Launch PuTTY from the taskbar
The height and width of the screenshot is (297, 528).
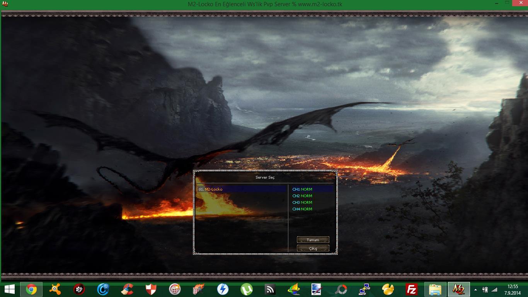(x=364, y=289)
